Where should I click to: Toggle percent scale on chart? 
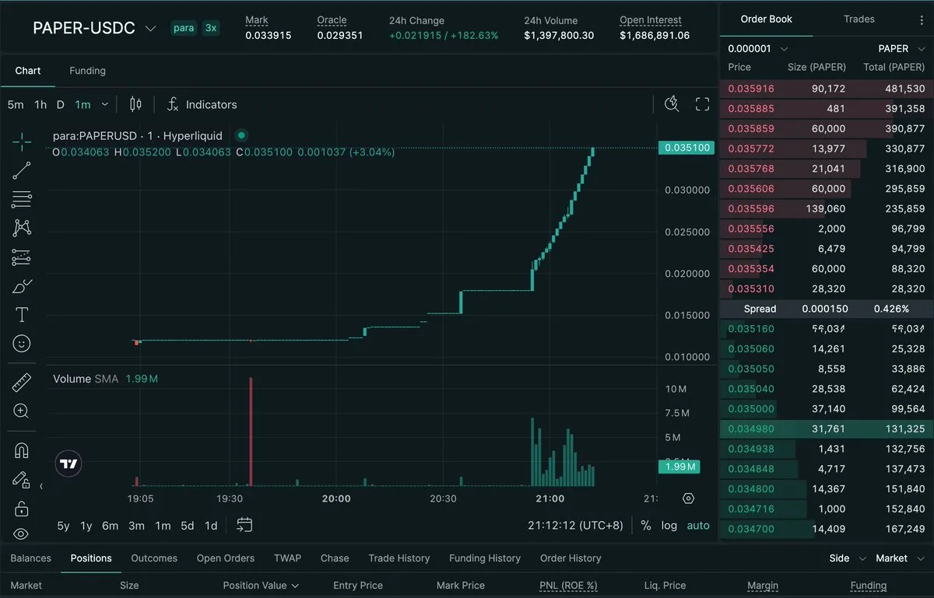pyautogui.click(x=646, y=526)
